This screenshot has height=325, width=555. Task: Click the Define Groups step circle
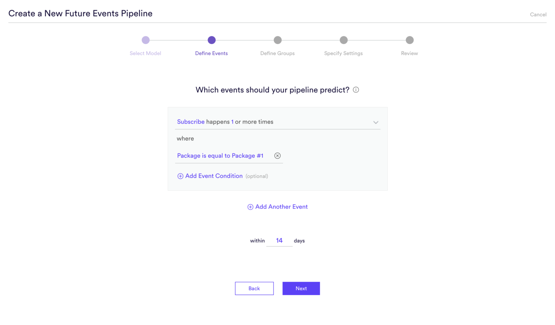pos(277,40)
